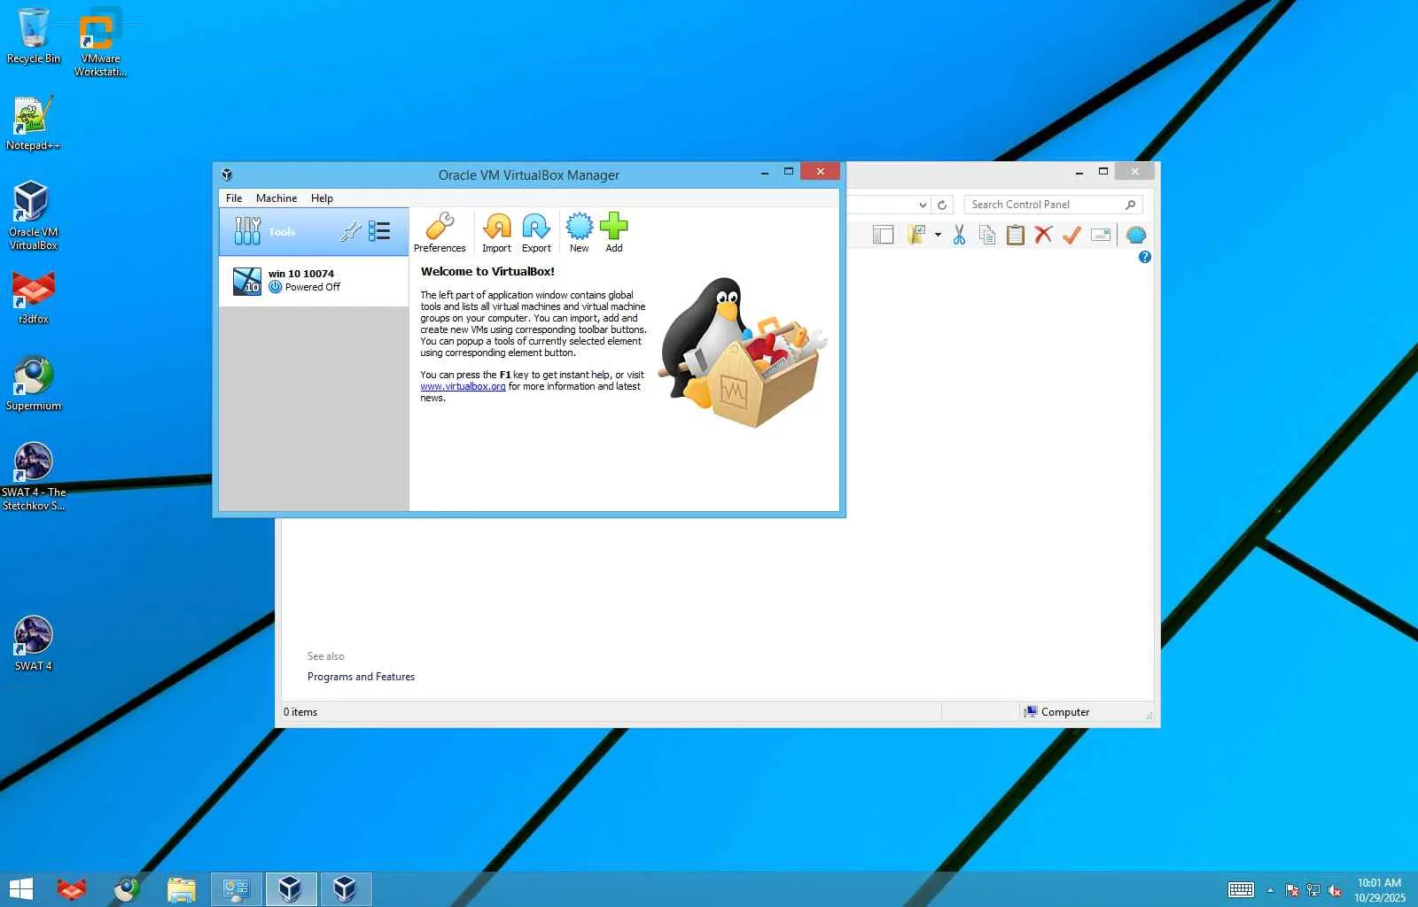The image size is (1418, 907).
Task: Open the Help menu in VirtualBox
Action: pyautogui.click(x=322, y=198)
